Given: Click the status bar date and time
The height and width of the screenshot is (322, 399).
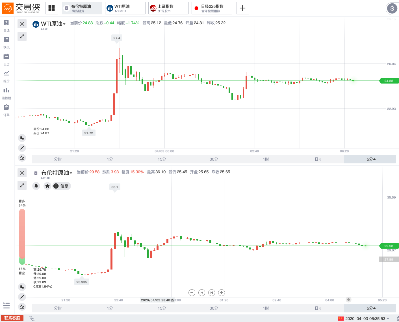Looking at the screenshot, I should (x=365, y=319).
